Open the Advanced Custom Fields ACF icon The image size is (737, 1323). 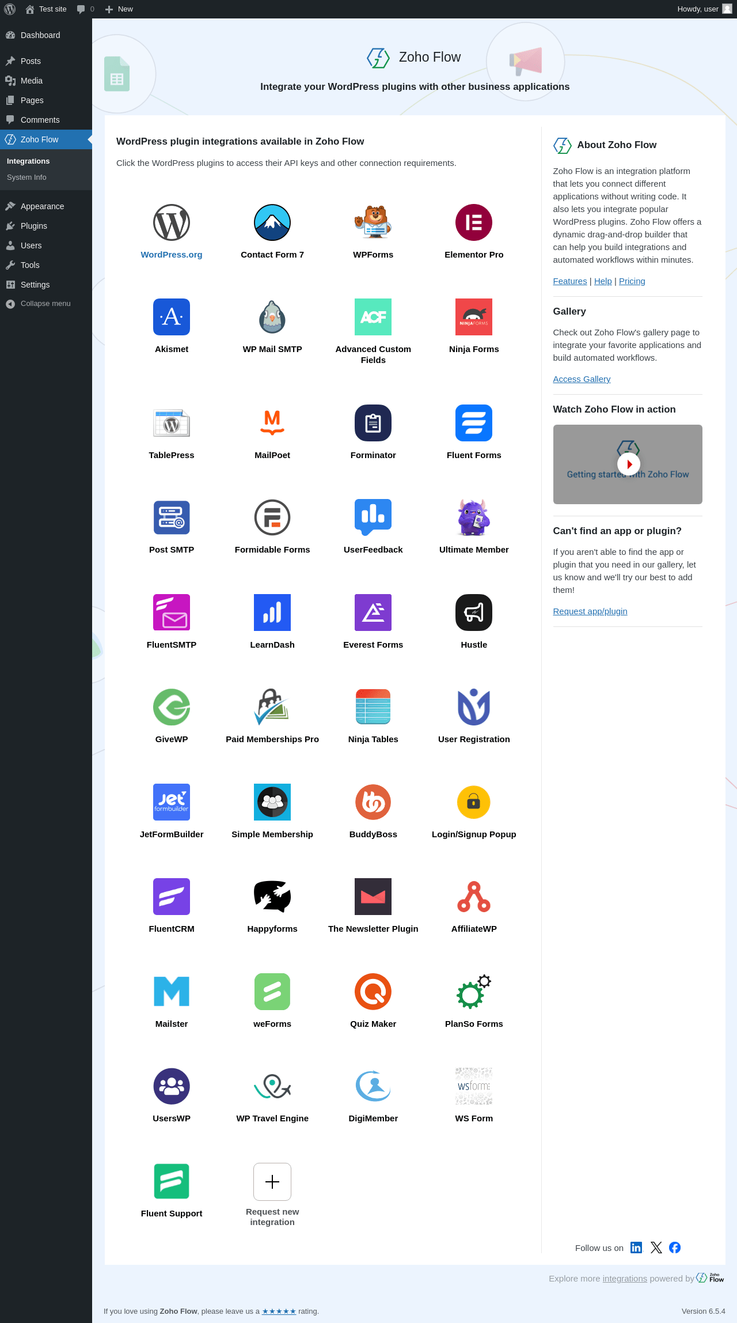click(x=373, y=317)
